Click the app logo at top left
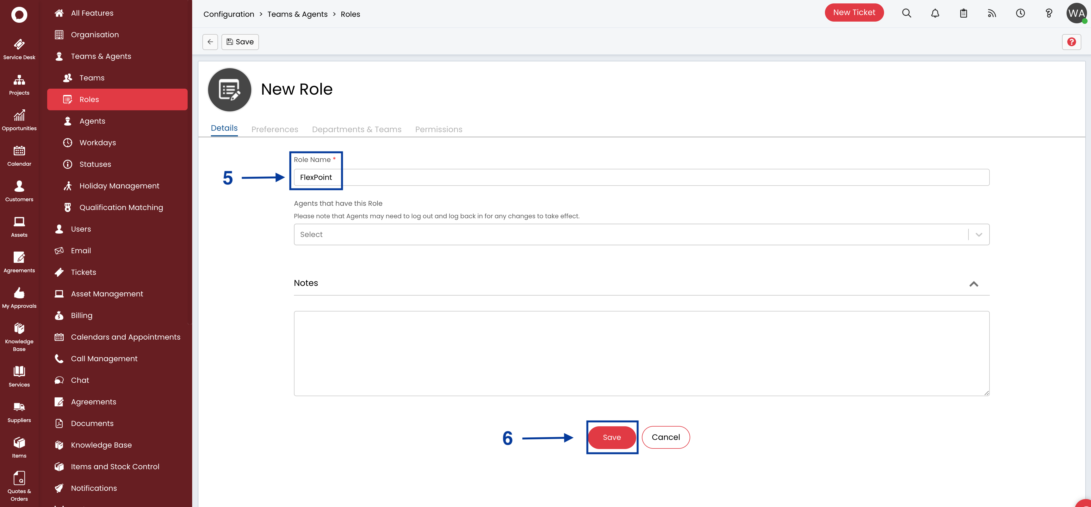 click(19, 14)
